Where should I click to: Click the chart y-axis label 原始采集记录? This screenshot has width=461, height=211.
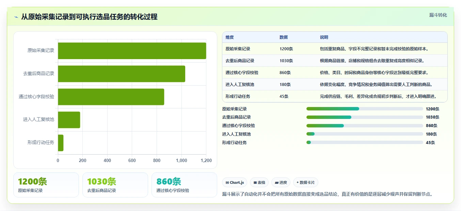[41, 51]
